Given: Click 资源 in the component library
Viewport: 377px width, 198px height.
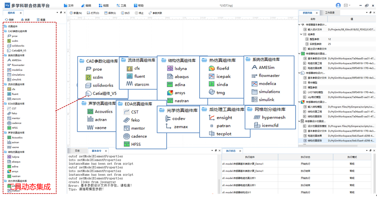Looking at the screenshot, I should click(x=25, y=20).
